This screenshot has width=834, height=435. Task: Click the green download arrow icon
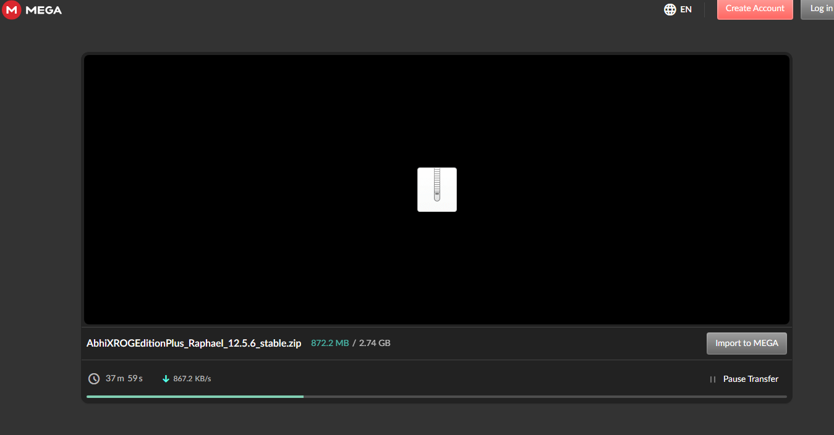tap(166, 379)
